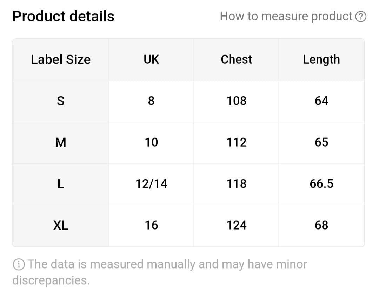Click the chest value 108 cell
Image resolution: width=379 pixels, height=297 pixels.
point(236,101)
